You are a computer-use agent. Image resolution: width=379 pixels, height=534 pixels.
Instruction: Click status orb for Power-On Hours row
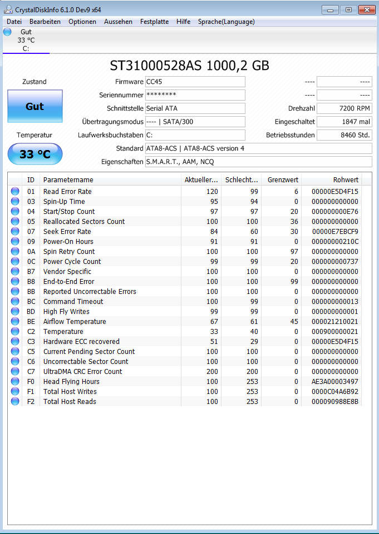point(15,242)
